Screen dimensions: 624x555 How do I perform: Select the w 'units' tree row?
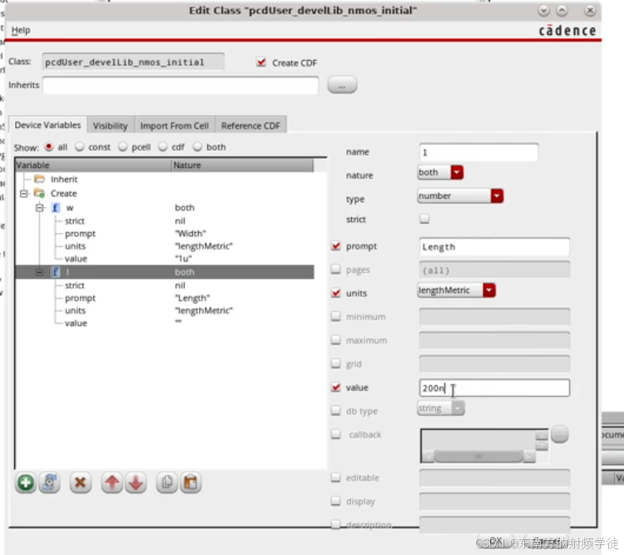click(x=165, y=246)
